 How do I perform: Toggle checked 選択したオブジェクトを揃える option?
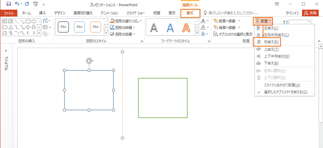pos(285,92)
